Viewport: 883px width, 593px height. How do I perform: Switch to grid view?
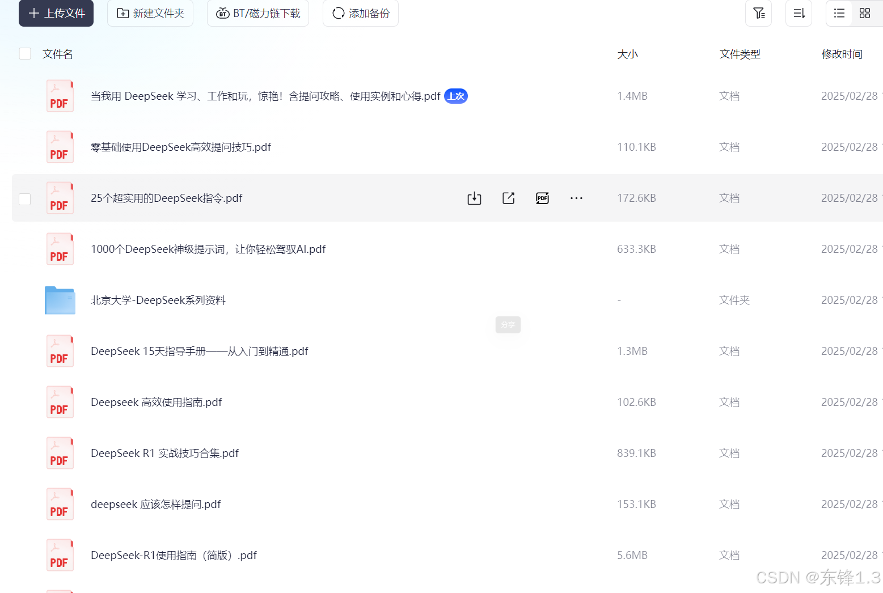click(x=865, y=13)
